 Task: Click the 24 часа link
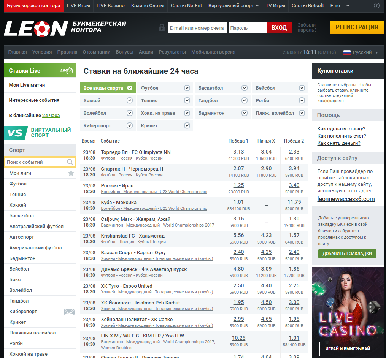coord(51,116)
